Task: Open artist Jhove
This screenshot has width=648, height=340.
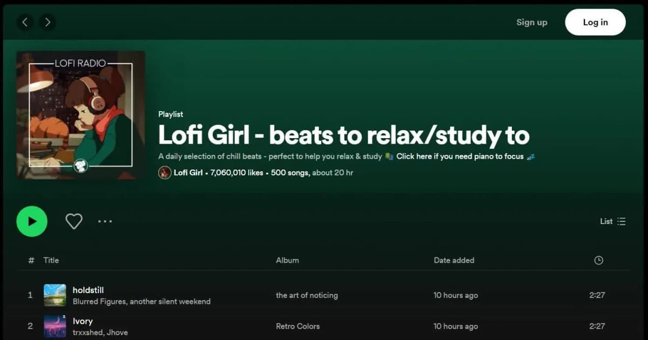Action: 118,332
